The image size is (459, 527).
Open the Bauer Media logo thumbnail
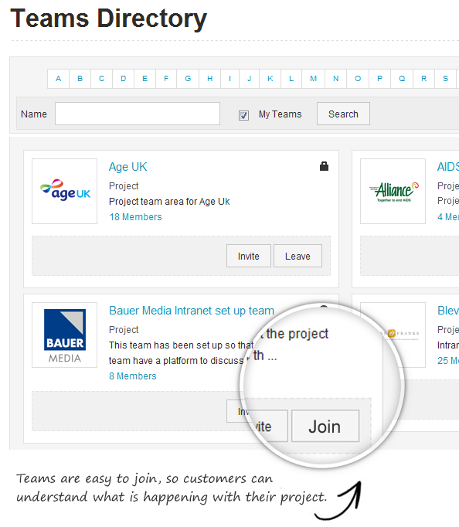pos(64,335)
